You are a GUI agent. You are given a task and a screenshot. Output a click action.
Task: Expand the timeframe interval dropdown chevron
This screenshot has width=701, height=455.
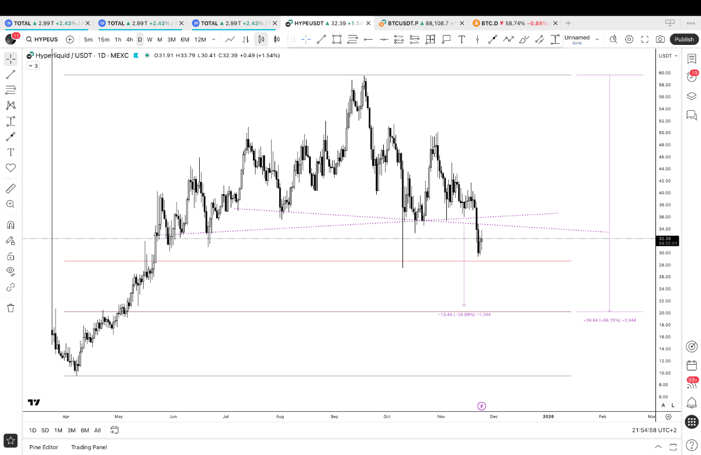213,40
